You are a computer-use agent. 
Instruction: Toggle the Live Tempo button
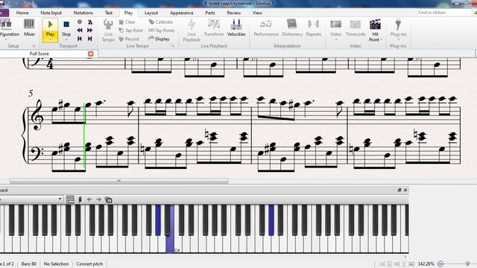pos(108,30)
